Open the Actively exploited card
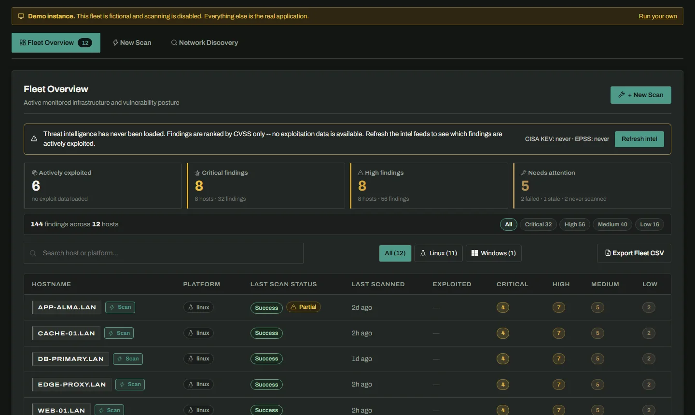The height and width of the screenshot is (415, 695). point(103,186)
